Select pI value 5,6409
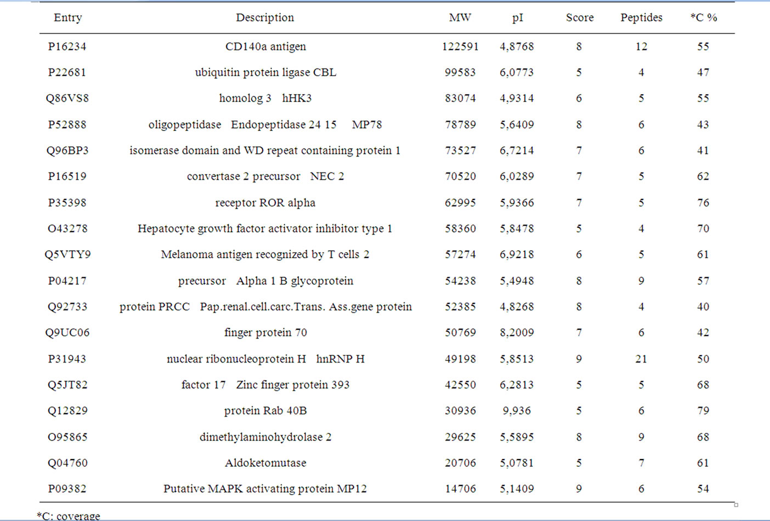The width and height of the screenshot is (770, 521). (517, 124)
